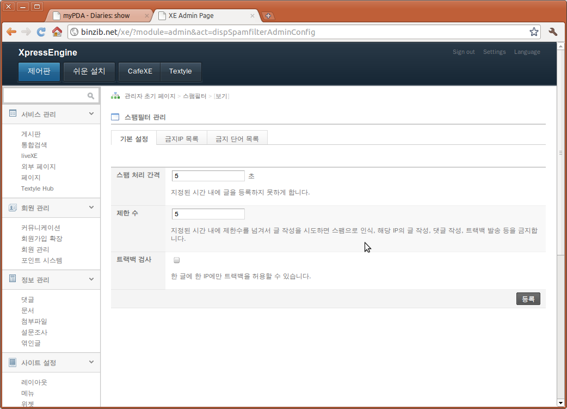Open 게시판 in the sidebar
Screen dimensions: 567x409
[x=31, y=134]
